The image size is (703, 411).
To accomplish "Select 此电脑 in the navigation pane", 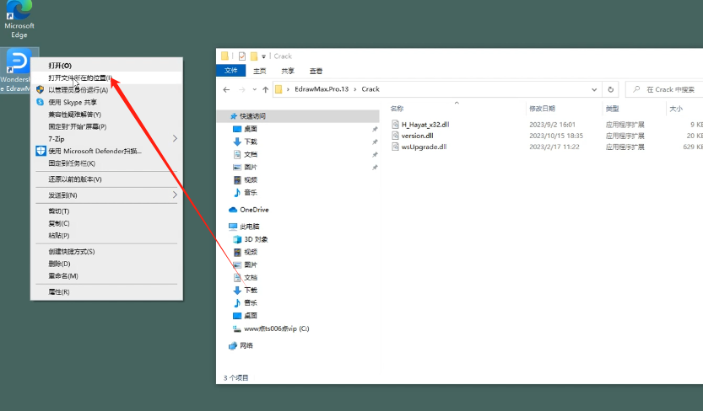I will click(249, 227).
